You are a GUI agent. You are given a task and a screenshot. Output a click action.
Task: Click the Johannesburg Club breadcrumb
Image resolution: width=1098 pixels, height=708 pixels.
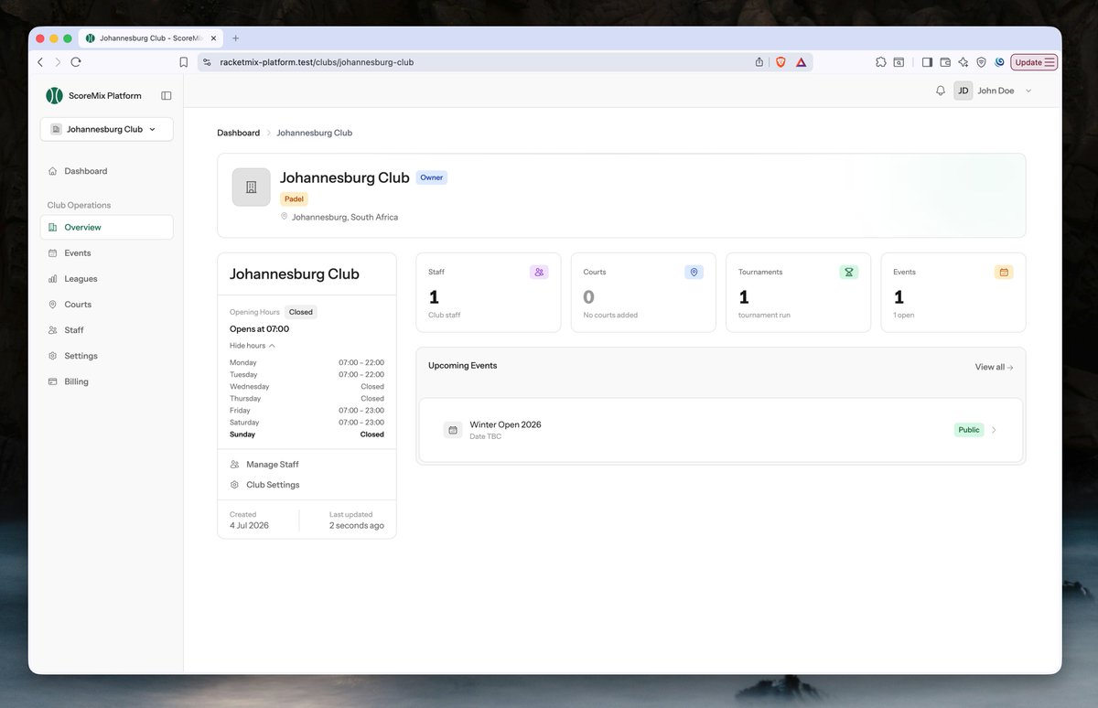pyautogui.click(x=314, y=133)
